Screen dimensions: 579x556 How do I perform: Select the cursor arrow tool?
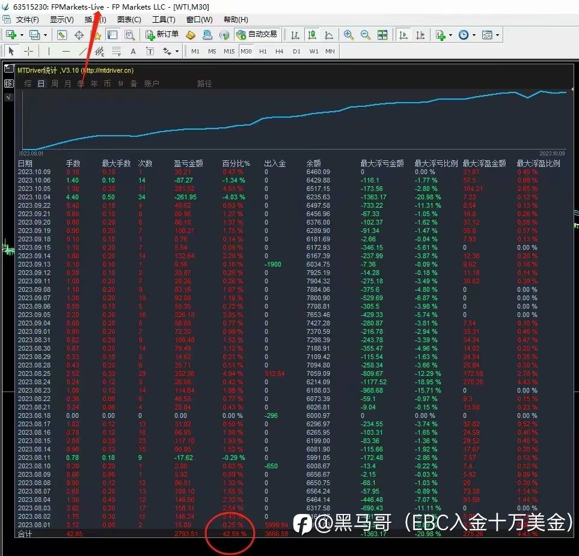[x=11, y=51]
